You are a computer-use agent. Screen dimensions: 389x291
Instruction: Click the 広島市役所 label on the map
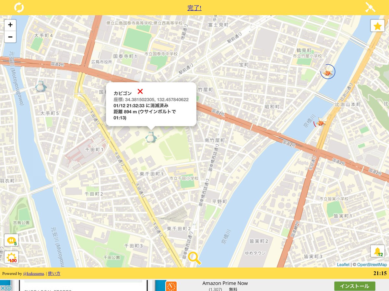click(x=101, y=61)
